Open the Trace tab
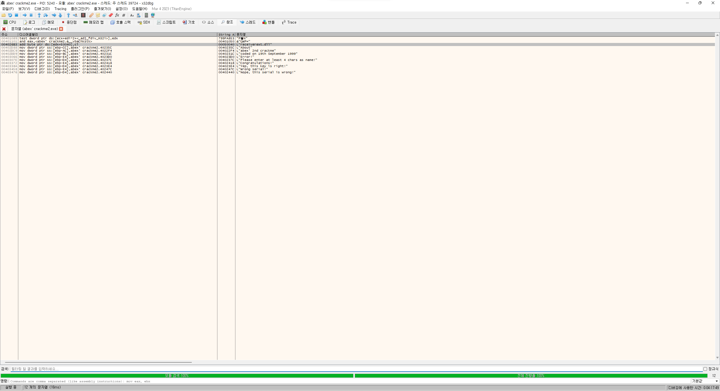Image resolution: width=720 pixels, height=391 pixels. click(289, 22)
